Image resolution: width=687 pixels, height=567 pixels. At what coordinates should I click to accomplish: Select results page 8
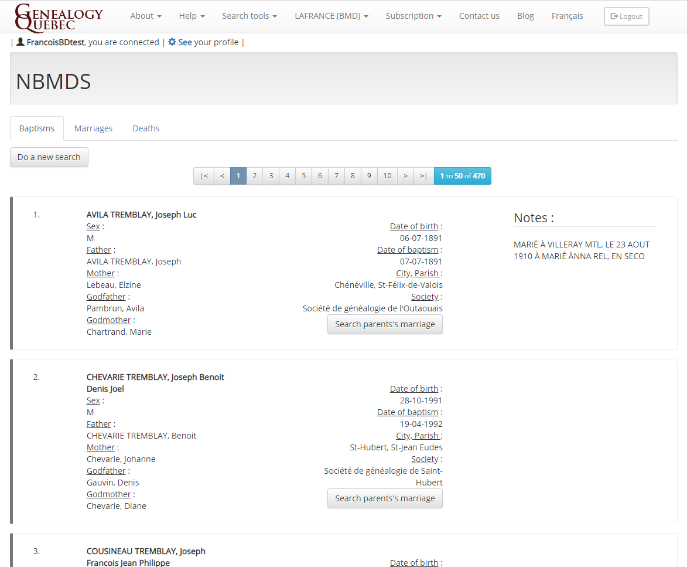point(353,176)
